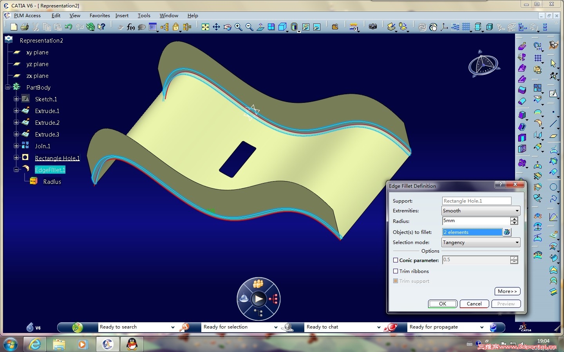
Task: Open the Ready for selection dropdown
Action: pyautogui.click(x=276, y=327)
